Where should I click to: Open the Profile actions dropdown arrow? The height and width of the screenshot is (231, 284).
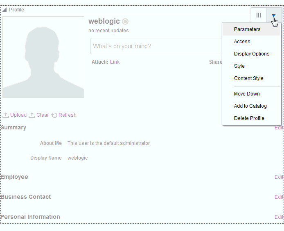coord(273,16)
